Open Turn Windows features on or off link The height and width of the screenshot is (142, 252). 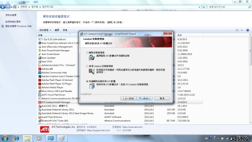pyautogui.click(x=19, y=26)
